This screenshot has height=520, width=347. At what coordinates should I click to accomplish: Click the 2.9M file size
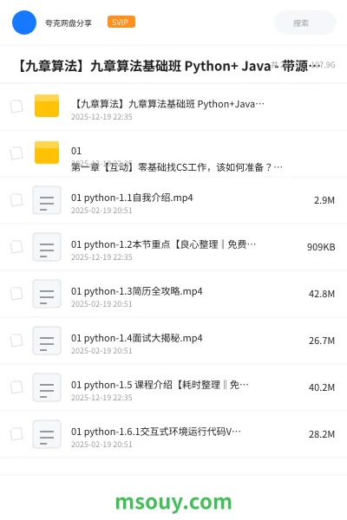[324, 200]
